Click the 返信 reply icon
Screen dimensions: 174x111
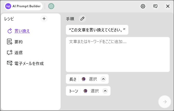click(x=10, y=53)
